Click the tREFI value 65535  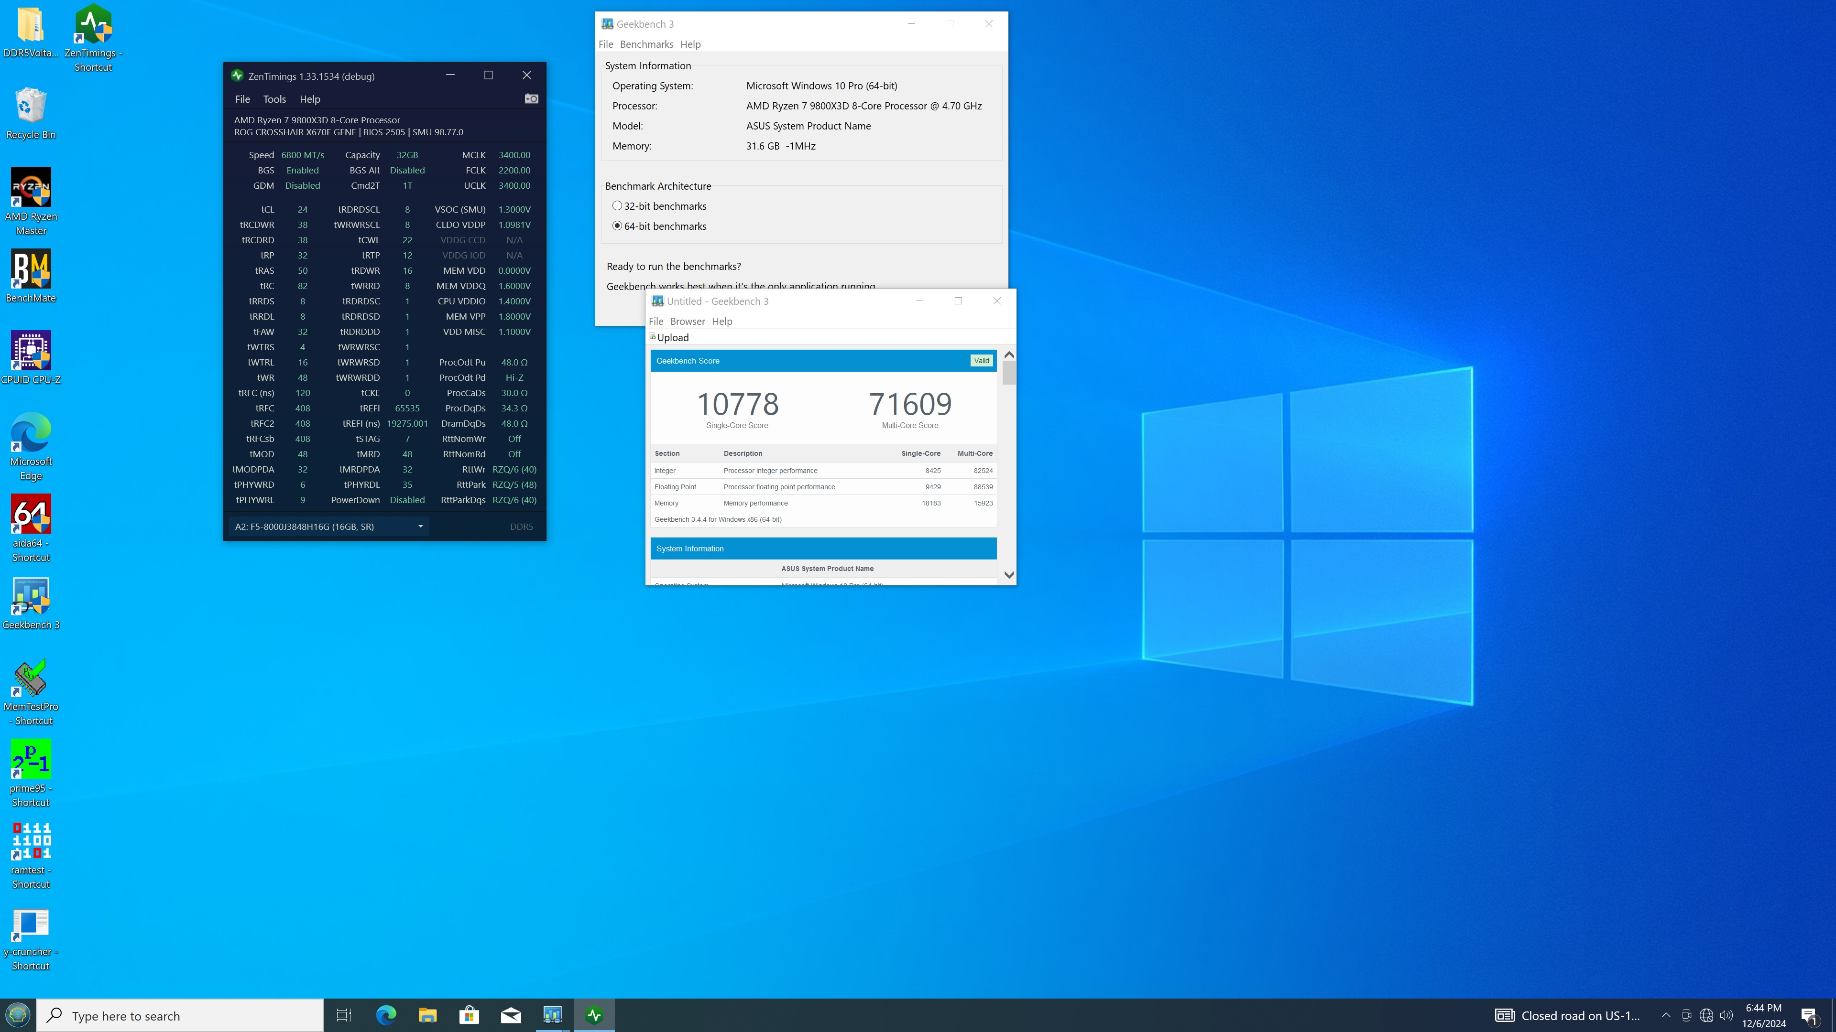[407, 408]
